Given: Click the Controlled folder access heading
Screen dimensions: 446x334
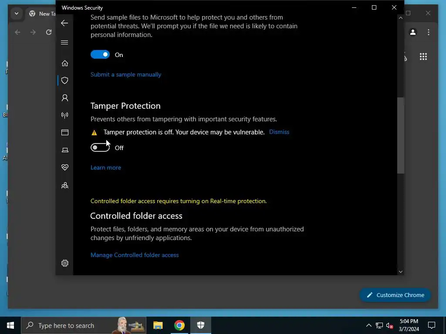Looking at the screenshot, I should 136,216.
